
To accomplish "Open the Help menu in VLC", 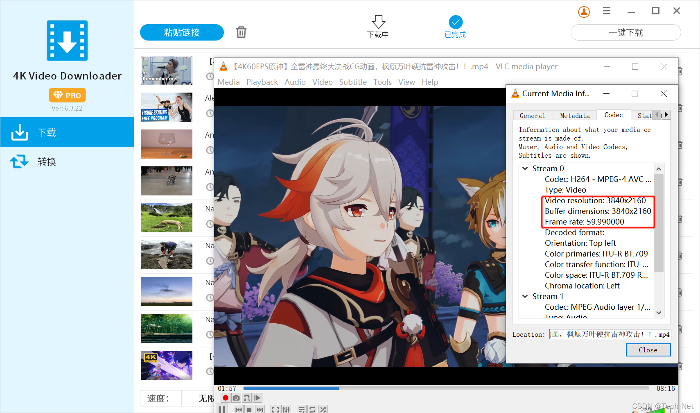I will coord(430,82).
